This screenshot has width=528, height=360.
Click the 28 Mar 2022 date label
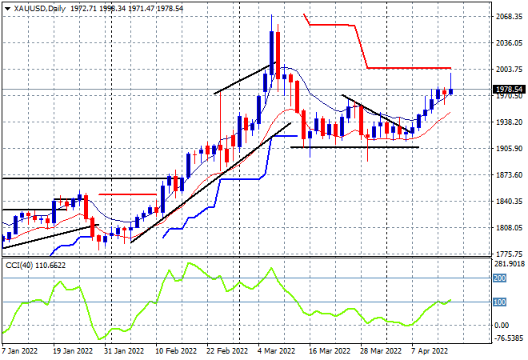[381, 351]
